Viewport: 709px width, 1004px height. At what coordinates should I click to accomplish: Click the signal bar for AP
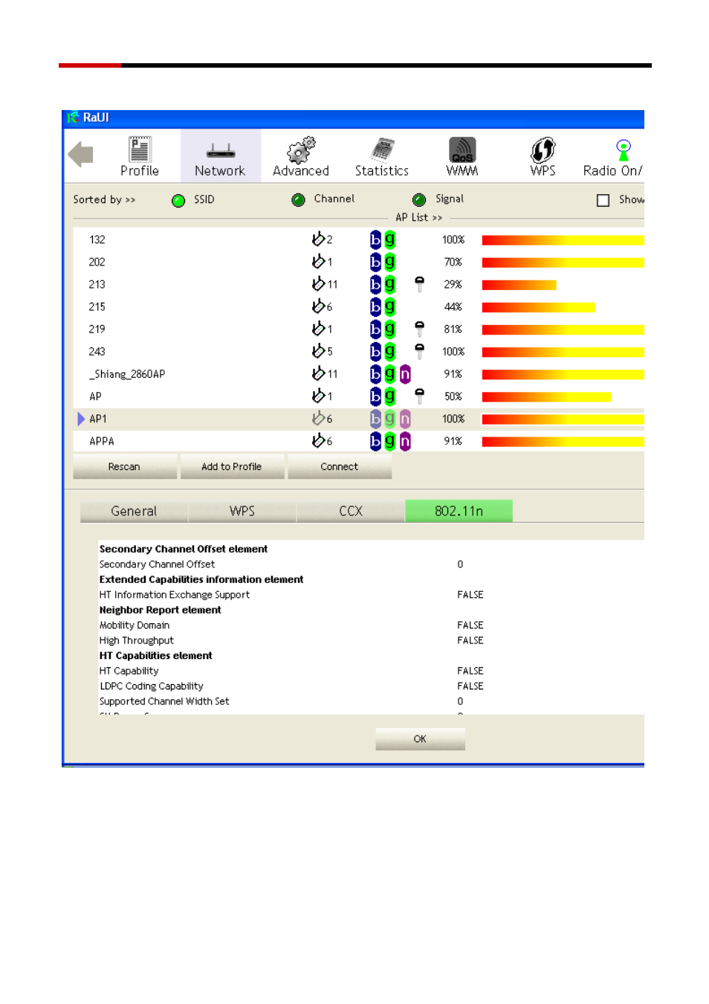coord(546,397)
